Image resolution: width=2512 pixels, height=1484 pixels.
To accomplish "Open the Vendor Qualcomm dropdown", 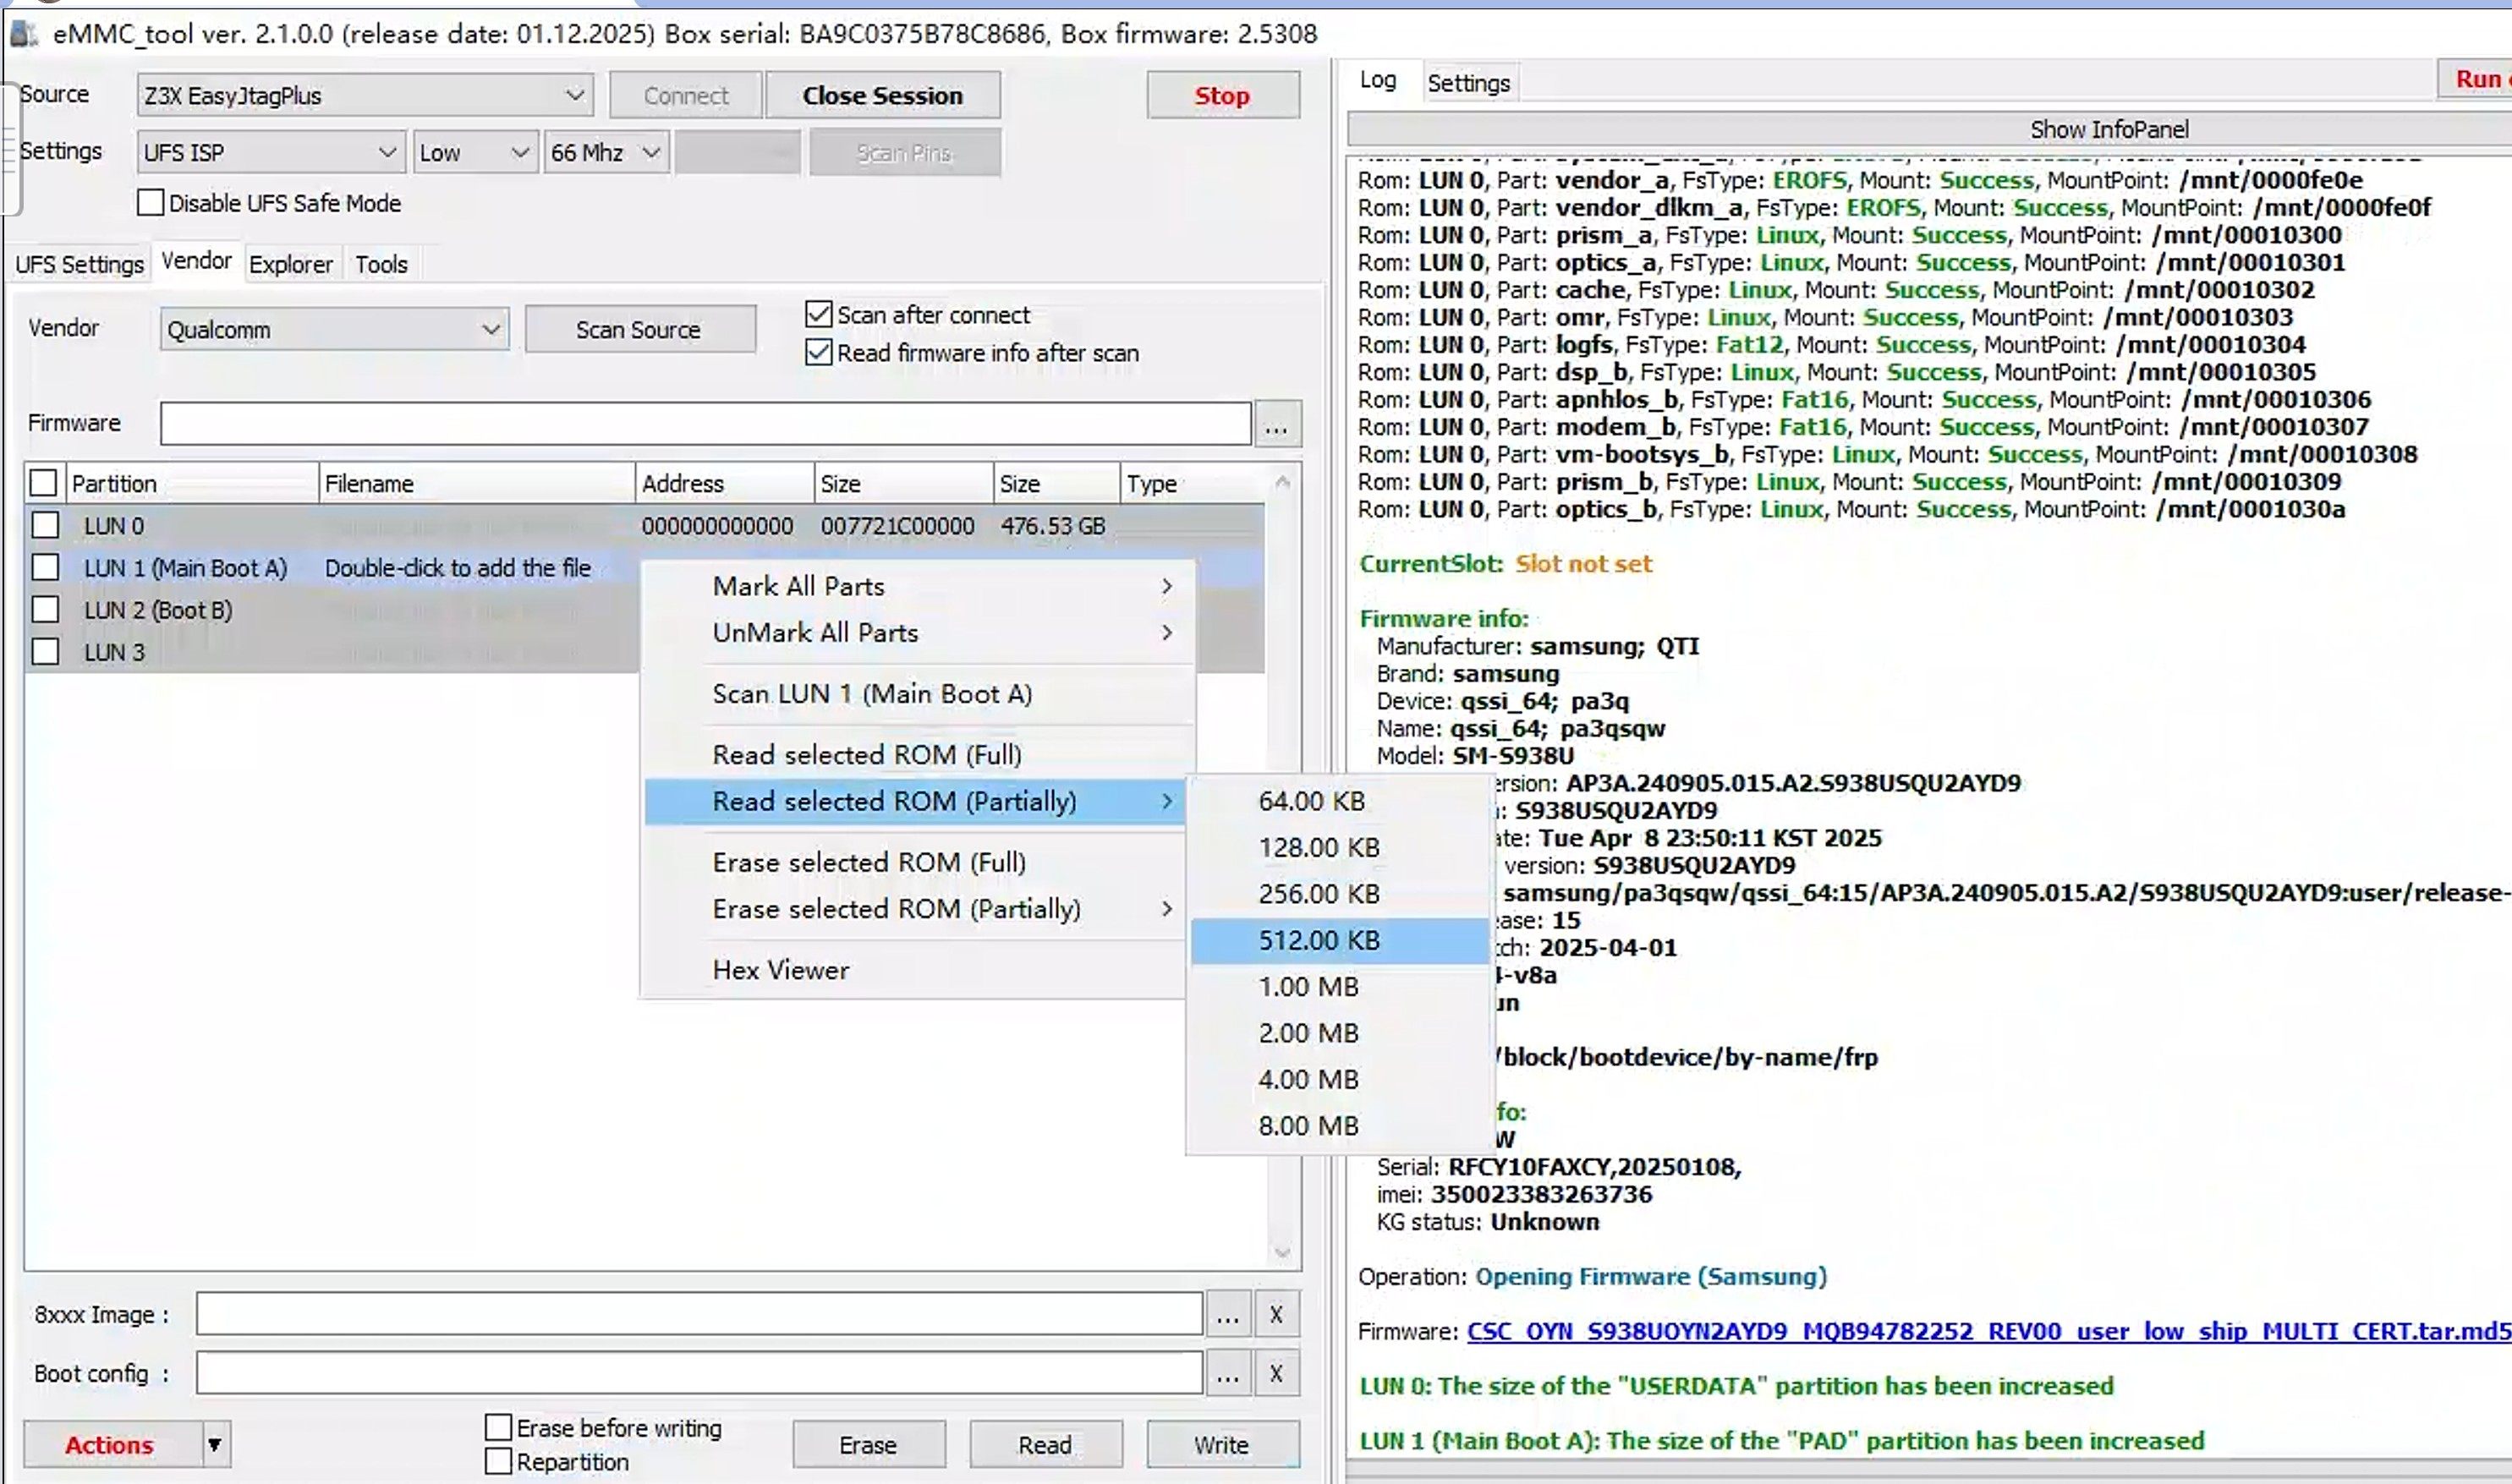I will [490, 330].
